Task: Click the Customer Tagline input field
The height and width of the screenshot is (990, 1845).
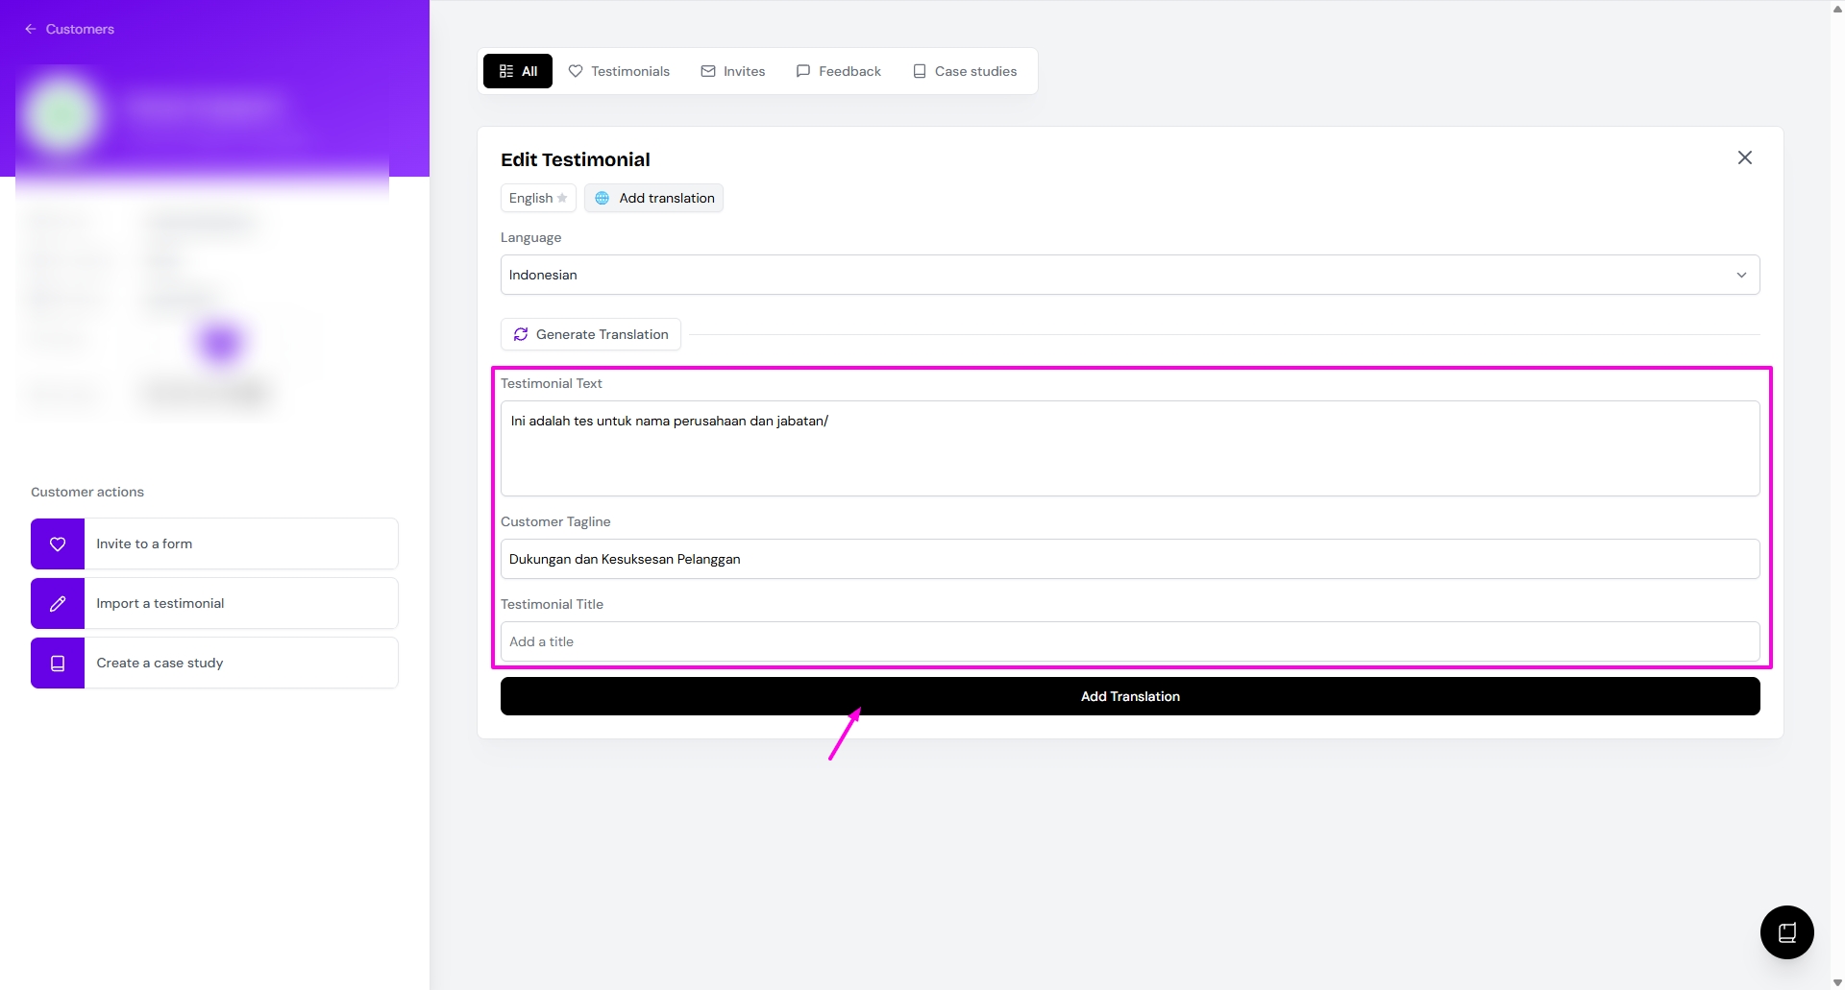Action: click(x=1129, y=559)
